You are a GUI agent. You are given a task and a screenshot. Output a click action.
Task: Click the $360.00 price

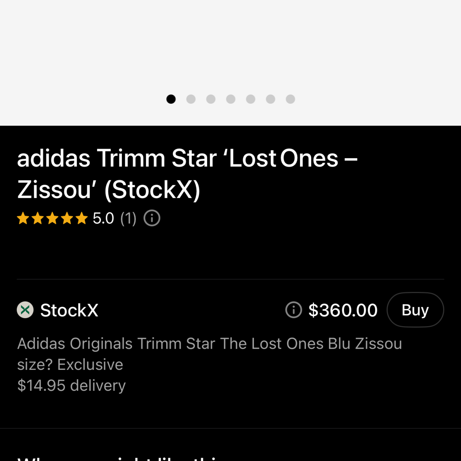343,310
